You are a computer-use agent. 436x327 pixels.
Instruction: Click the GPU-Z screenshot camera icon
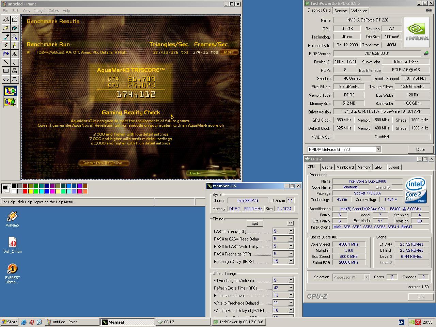click(429, 10)
